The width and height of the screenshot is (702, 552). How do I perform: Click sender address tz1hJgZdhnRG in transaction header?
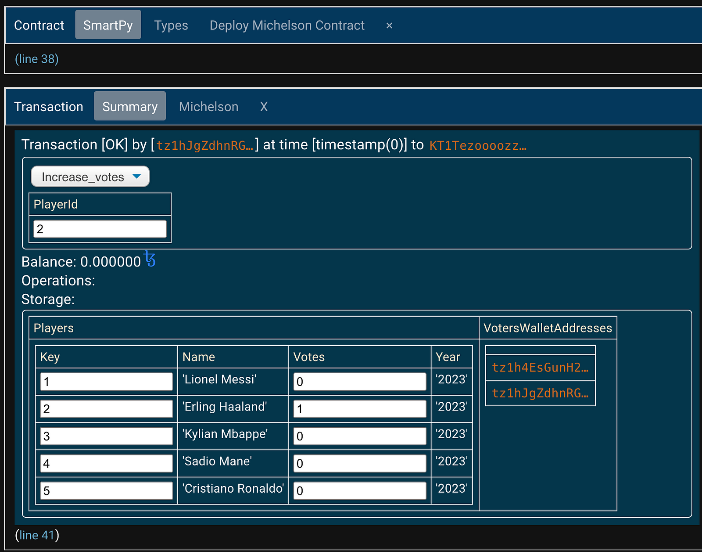(204, 145)
